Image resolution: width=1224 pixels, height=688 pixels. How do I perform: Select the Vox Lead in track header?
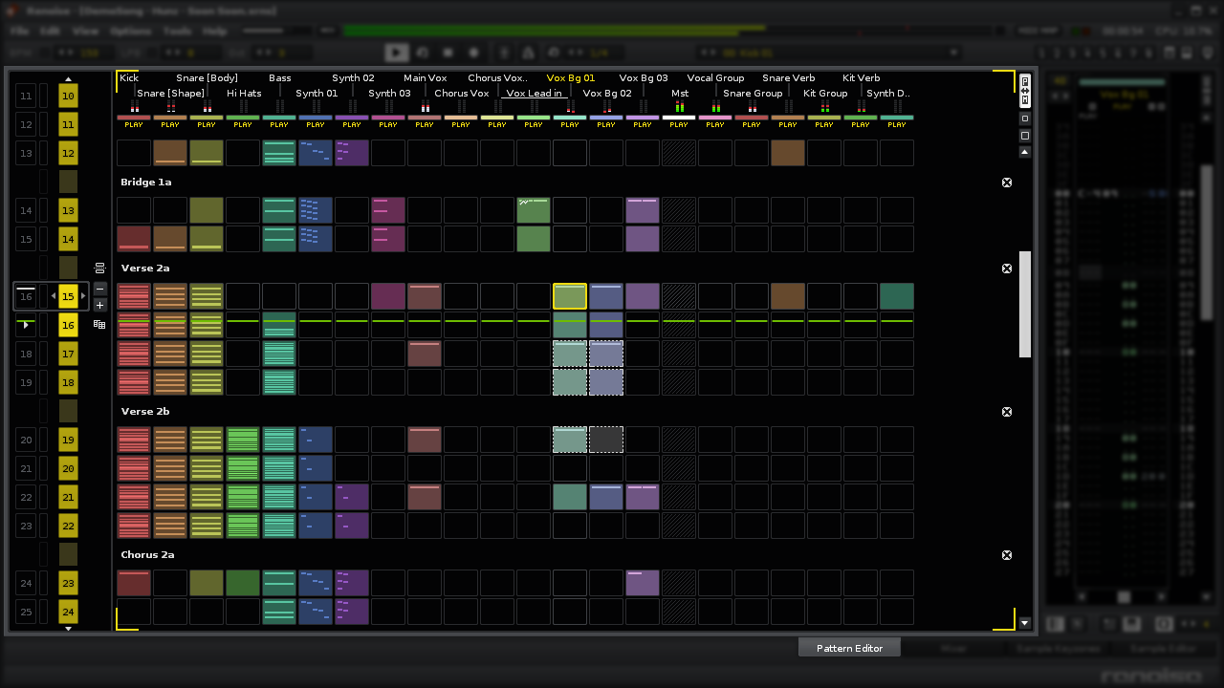coord(534,94)
